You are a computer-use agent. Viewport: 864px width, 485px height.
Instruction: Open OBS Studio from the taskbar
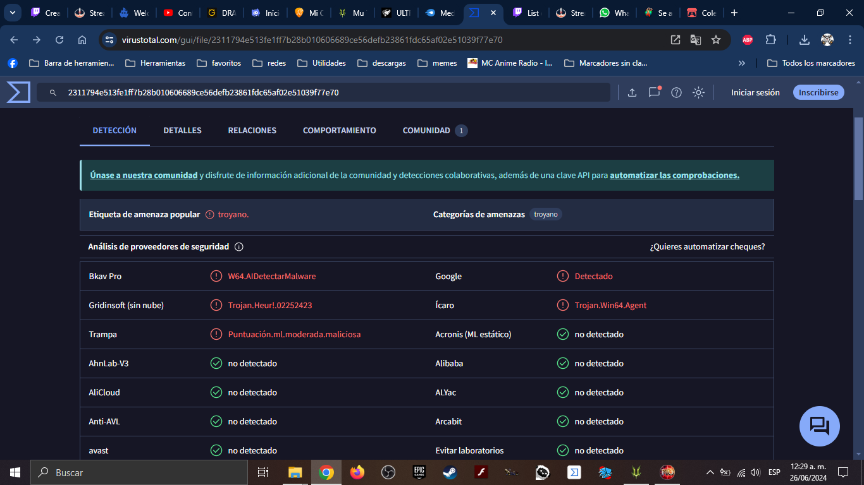click(x=388, y=472)
